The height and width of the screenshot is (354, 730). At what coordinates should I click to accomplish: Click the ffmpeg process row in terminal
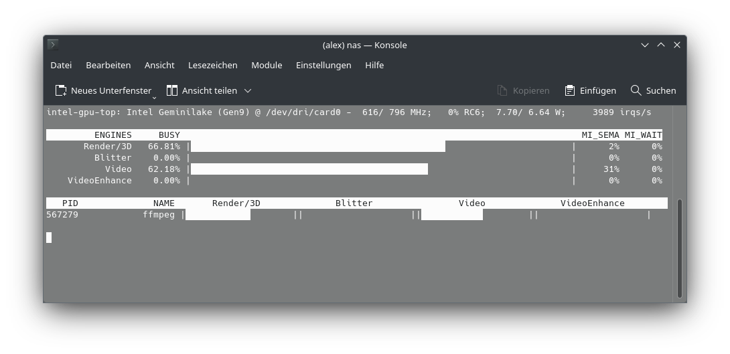tap(159, 215)
